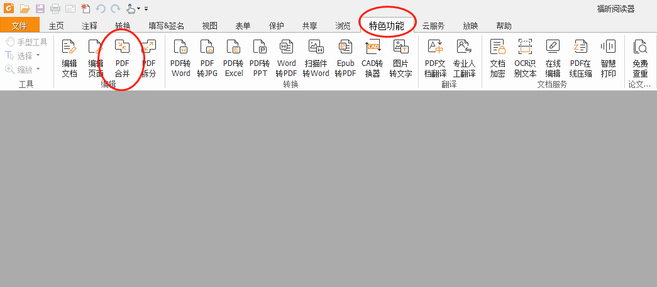Image resolution: width=657 pixels, height=287 pixels.
Task: Click the Foxit logo icon at top left
Action: pos(9,8)
